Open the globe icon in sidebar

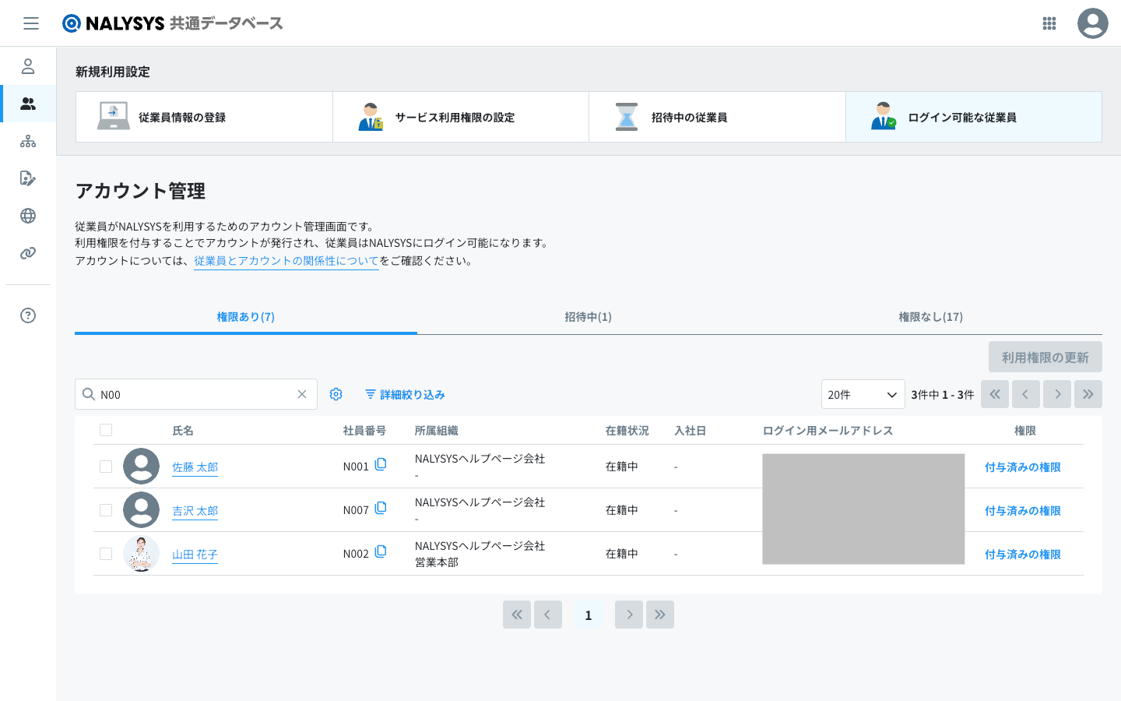click(x=28, y=216)
